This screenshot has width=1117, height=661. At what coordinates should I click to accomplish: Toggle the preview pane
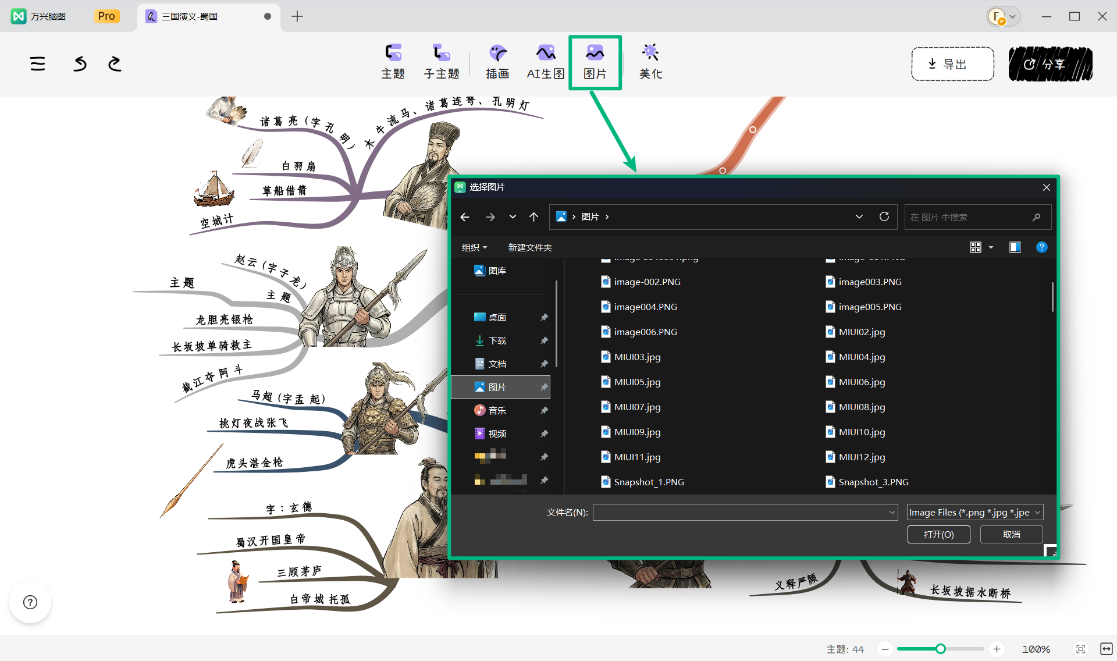(1015, 247)
